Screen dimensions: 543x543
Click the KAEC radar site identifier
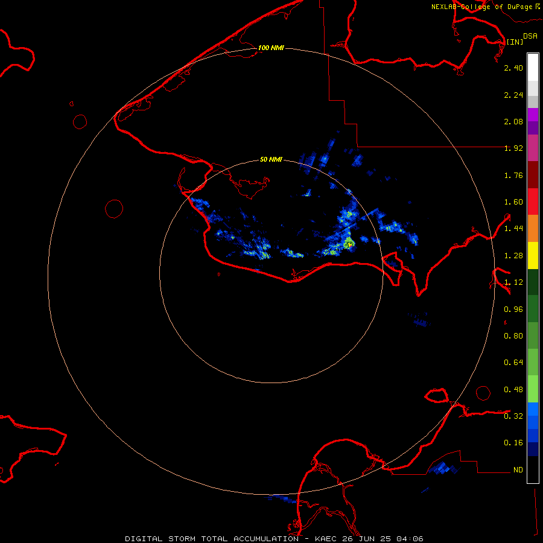[327, 539]
